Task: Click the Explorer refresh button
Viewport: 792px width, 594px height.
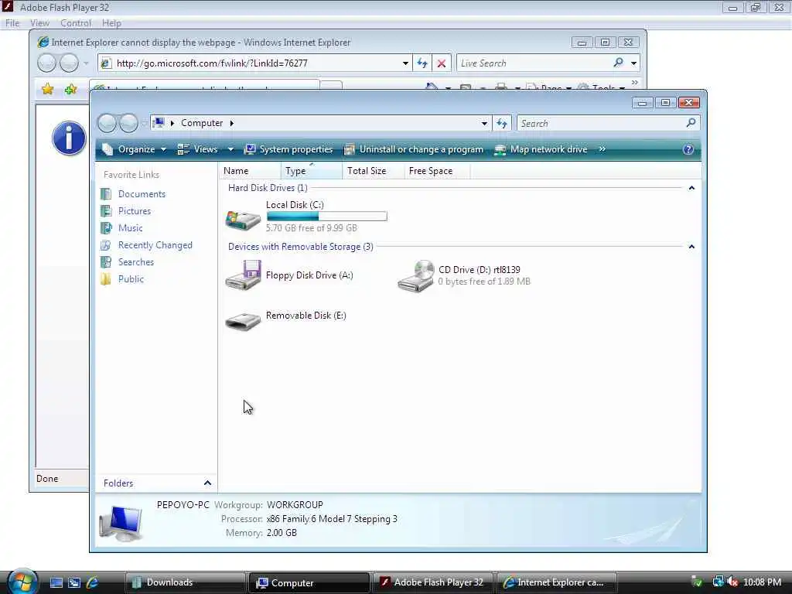Action: tap(501, 123)
